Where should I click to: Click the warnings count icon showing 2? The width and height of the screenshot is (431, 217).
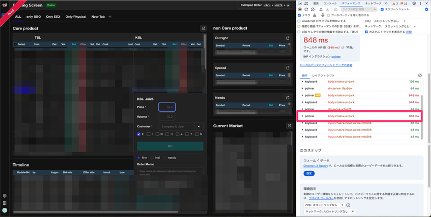[395, 4]
